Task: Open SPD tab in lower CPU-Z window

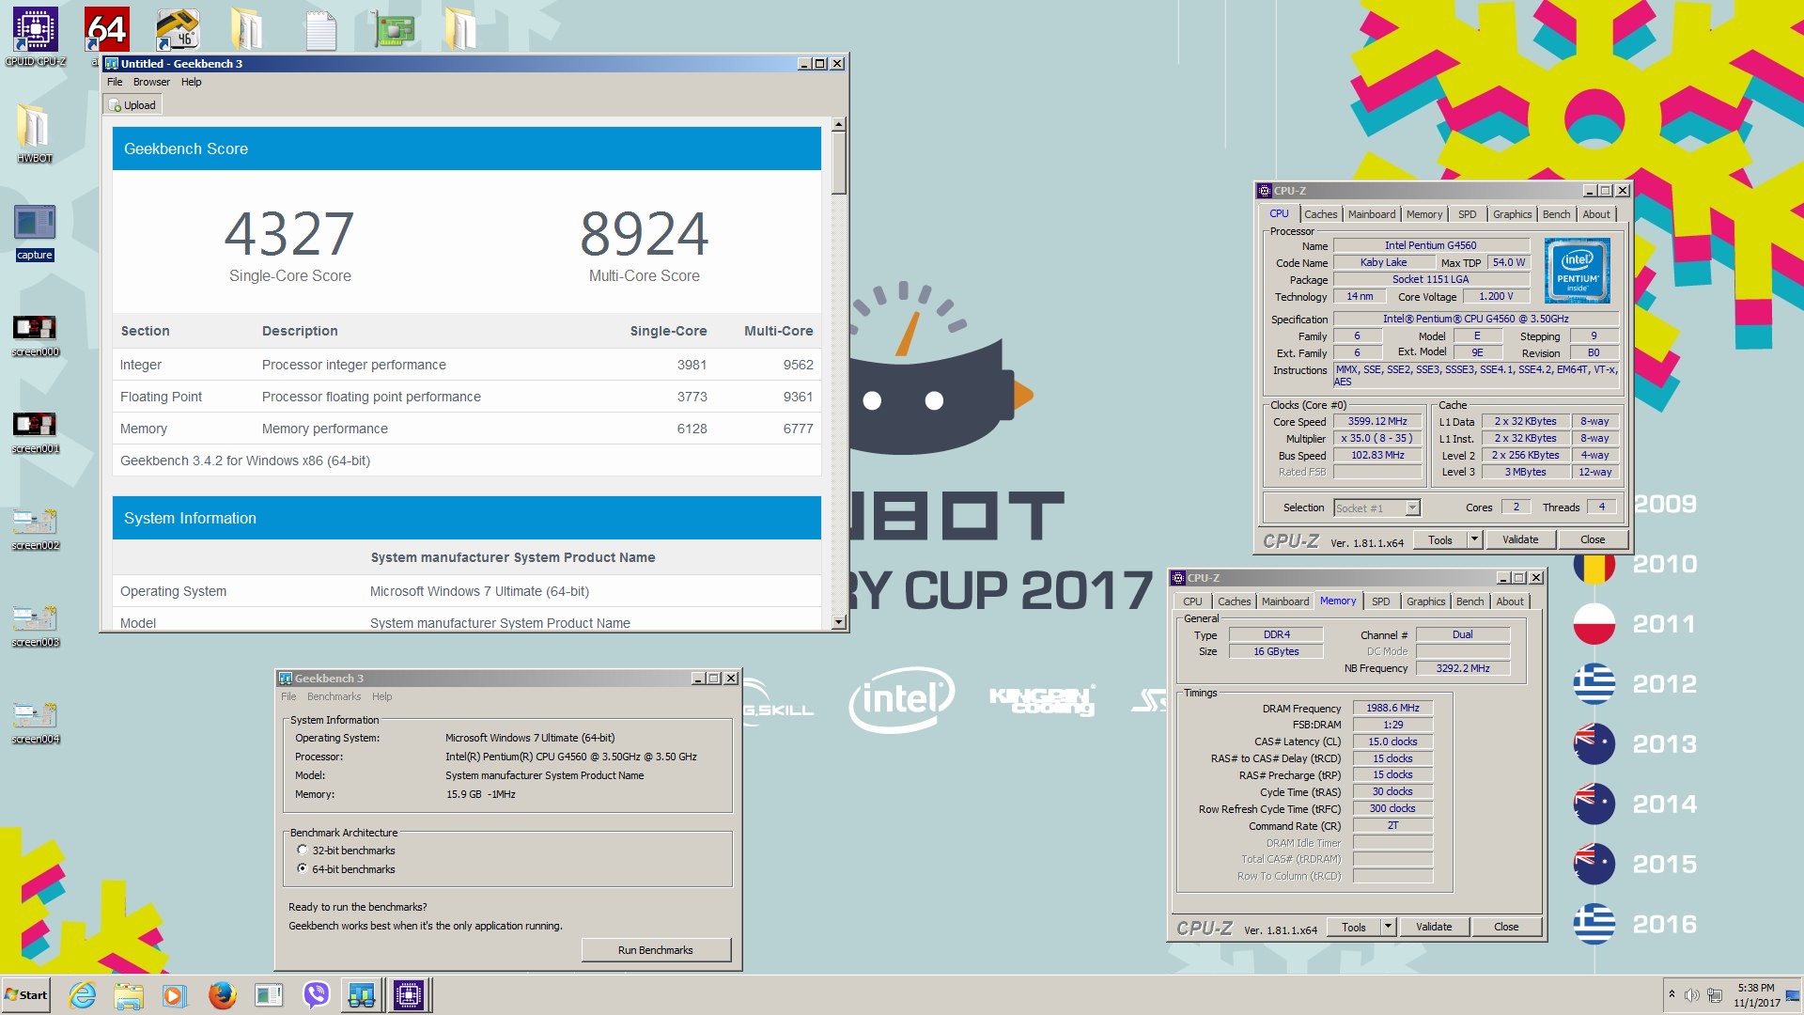Action: click(x=1380, y=601)
